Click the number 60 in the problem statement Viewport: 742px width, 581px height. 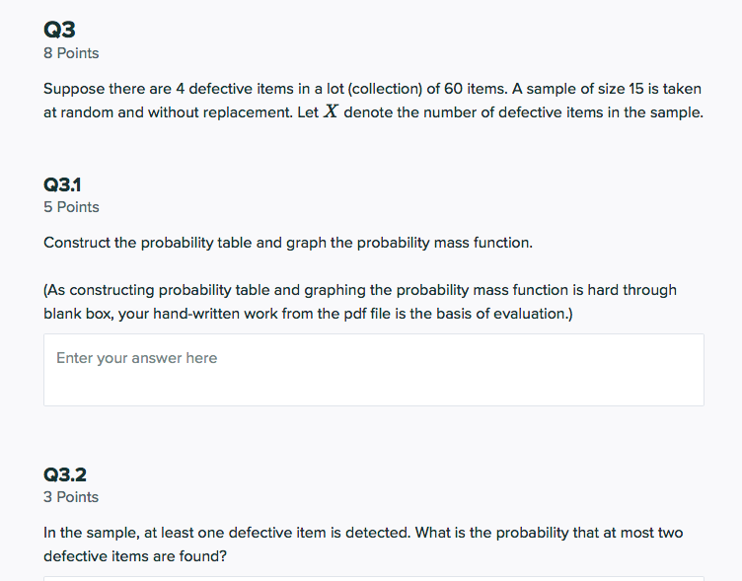pyautogui.click(x=453, y=89)
